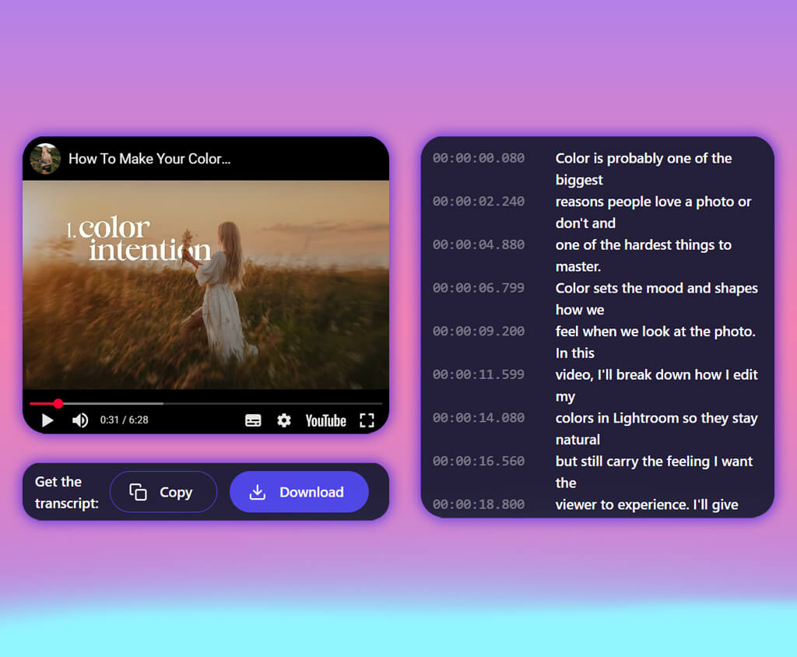Mute the video volume
Screen dimensions: 797x657
80,420
